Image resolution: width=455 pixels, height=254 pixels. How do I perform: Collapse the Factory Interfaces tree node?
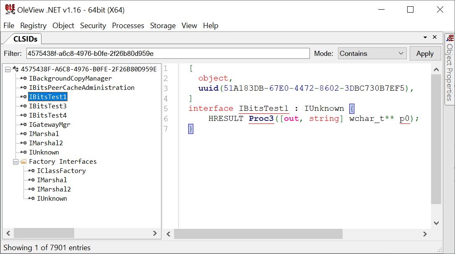click(x=16, y=162)
